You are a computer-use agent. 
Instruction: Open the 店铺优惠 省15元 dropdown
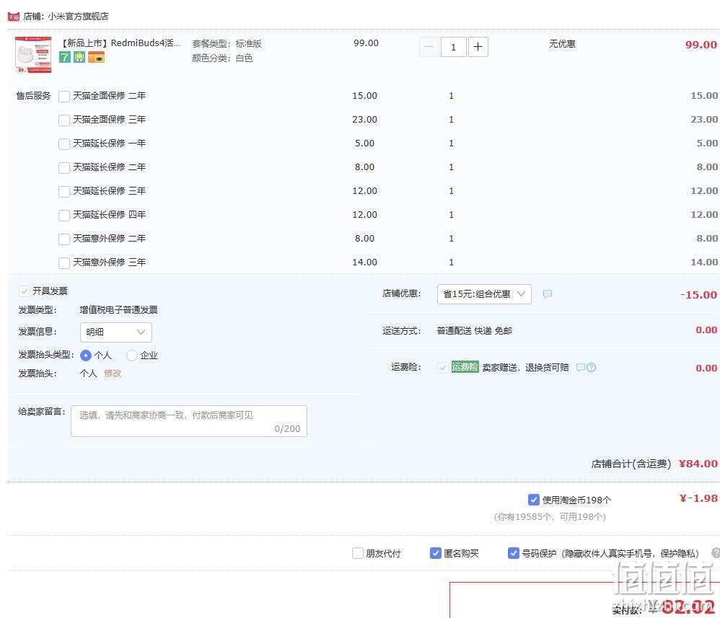pyautogui.click(x=484, y=293)
